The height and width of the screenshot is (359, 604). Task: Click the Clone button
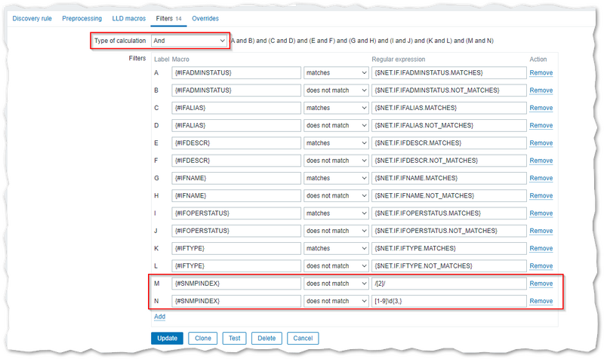tap(202, 339)
